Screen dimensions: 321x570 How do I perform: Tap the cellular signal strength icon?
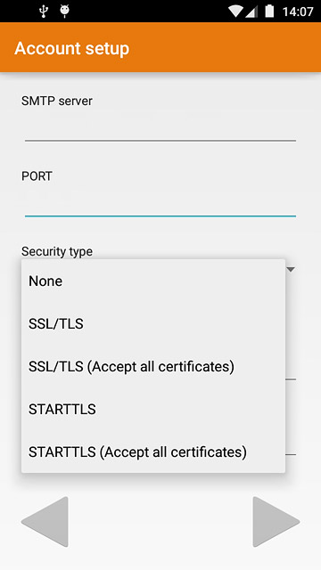point(251,12)
